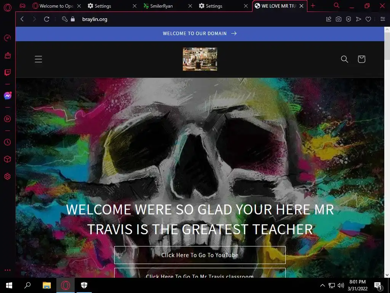Open Extensions cube icon in sidebar

tap(8, 159)
